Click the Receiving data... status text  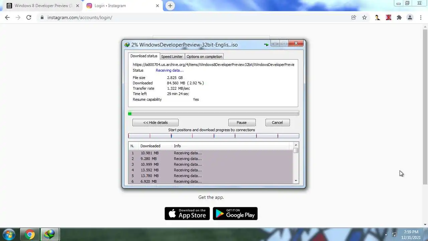click(170, 70)
